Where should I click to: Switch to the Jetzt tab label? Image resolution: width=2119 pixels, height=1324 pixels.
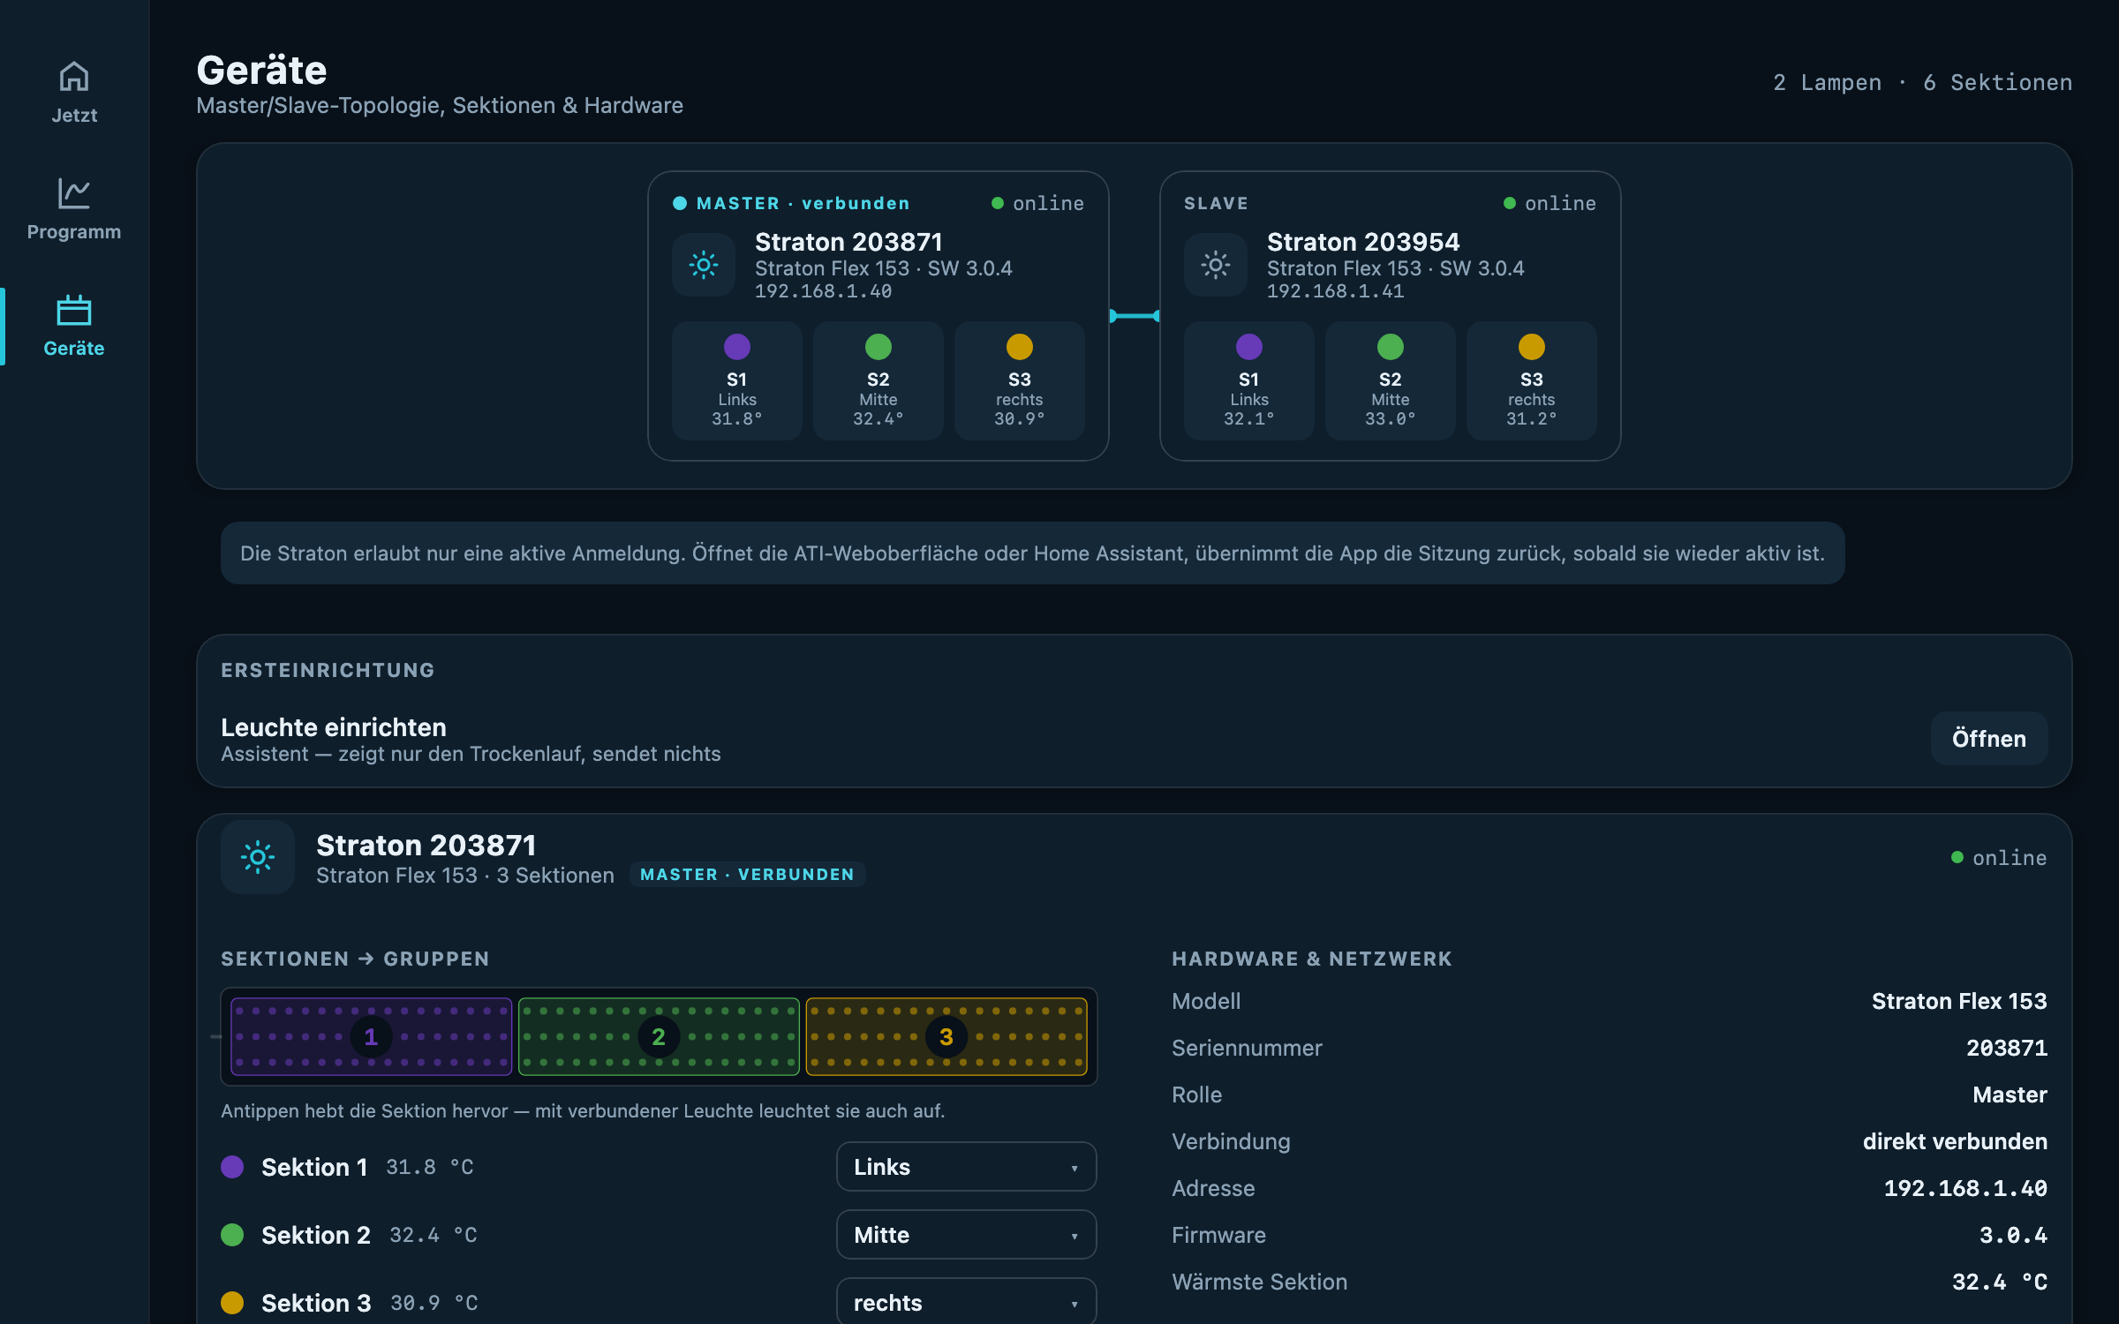click(x=74, y=116)
